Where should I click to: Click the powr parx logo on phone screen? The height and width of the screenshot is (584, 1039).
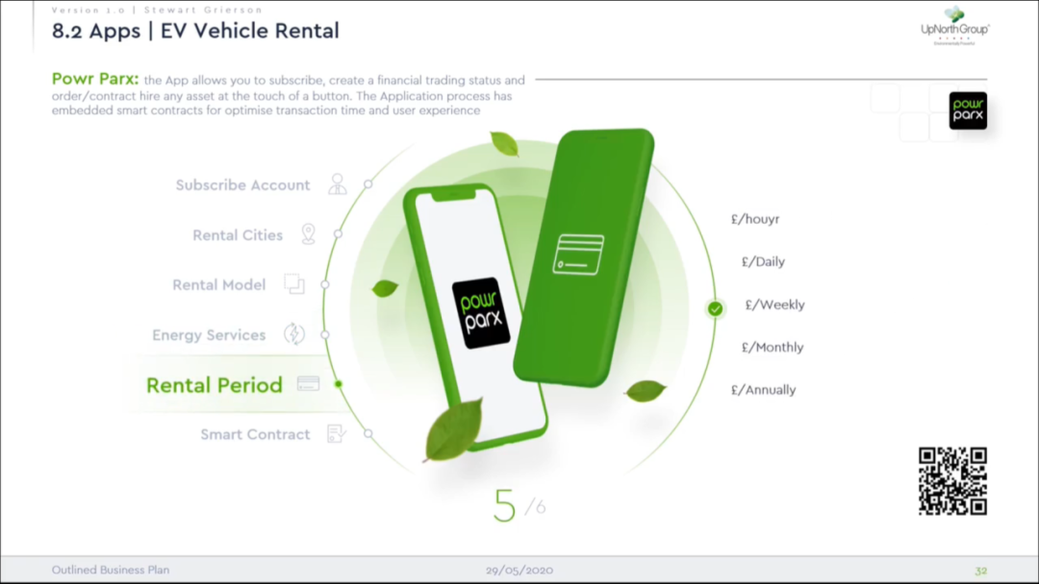482,313
